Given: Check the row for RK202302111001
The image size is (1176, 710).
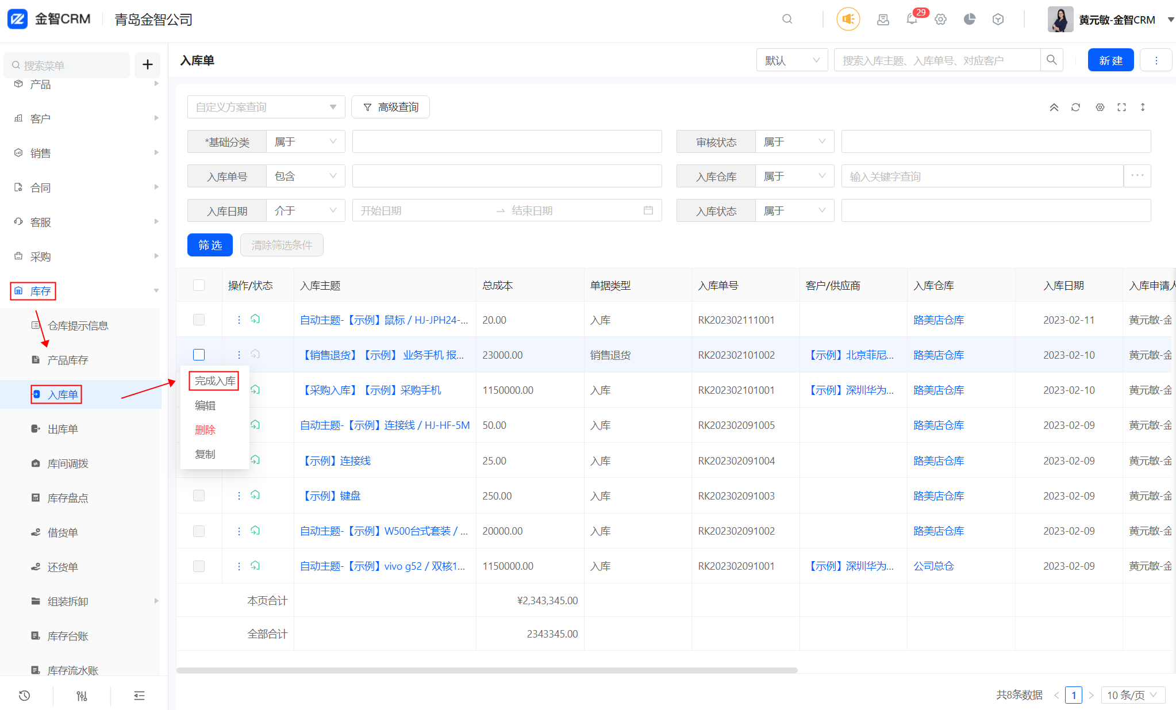Looking at the screenshot, I should click(199, 320).
